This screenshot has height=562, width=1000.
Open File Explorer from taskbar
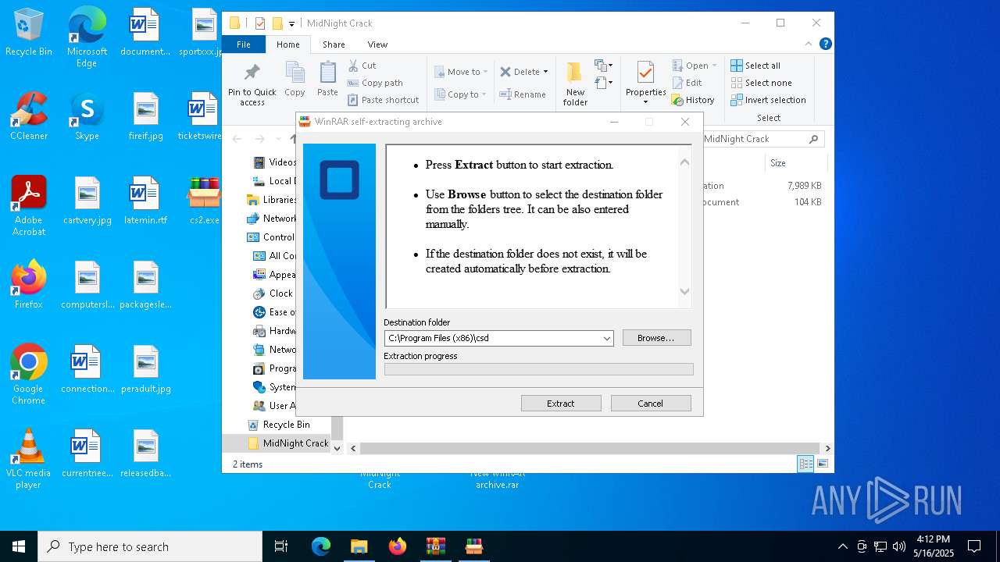pyautogui.click(x=359, y=546)
